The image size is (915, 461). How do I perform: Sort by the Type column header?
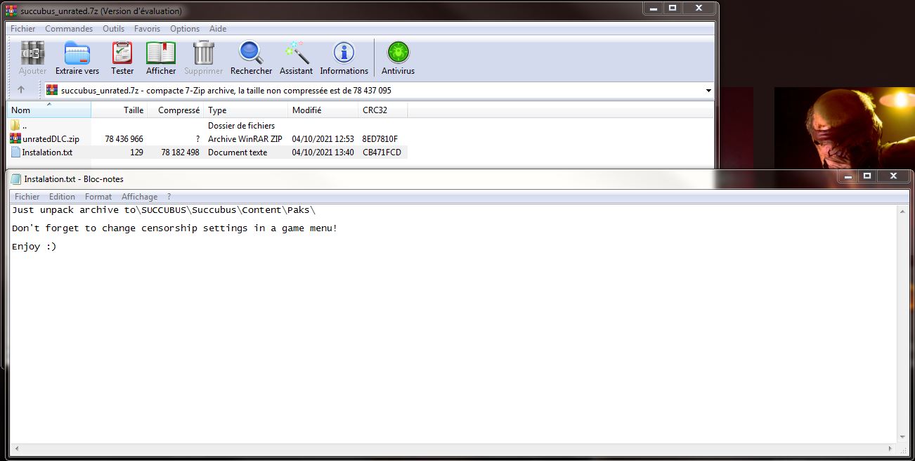coord(246,110)
